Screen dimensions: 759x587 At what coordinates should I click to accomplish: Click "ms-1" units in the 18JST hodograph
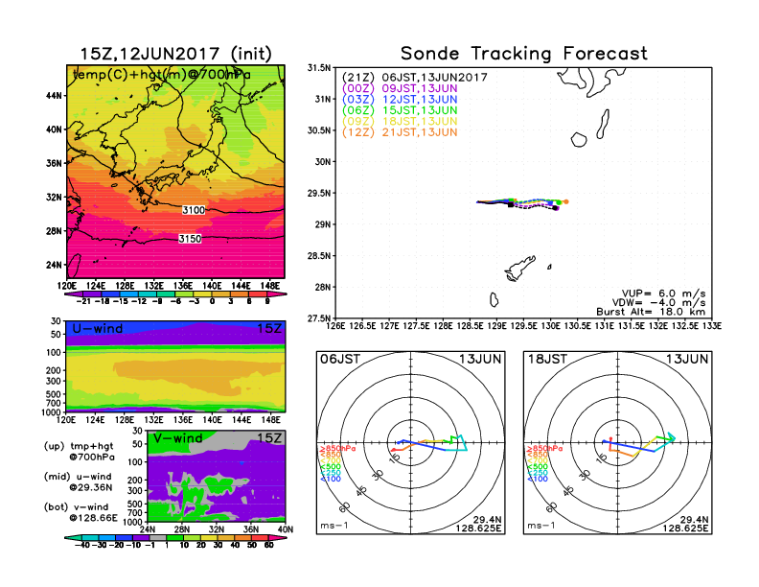click(541, 526)
